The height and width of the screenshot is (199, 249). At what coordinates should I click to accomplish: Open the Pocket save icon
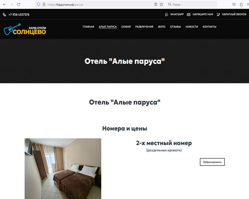click(x=234, y=5)
